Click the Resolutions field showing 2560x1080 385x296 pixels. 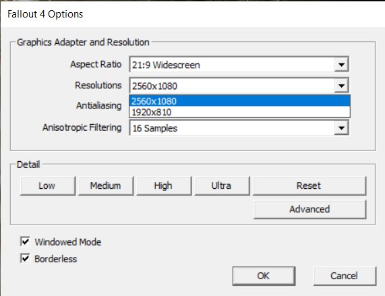(x=239, y=86)
